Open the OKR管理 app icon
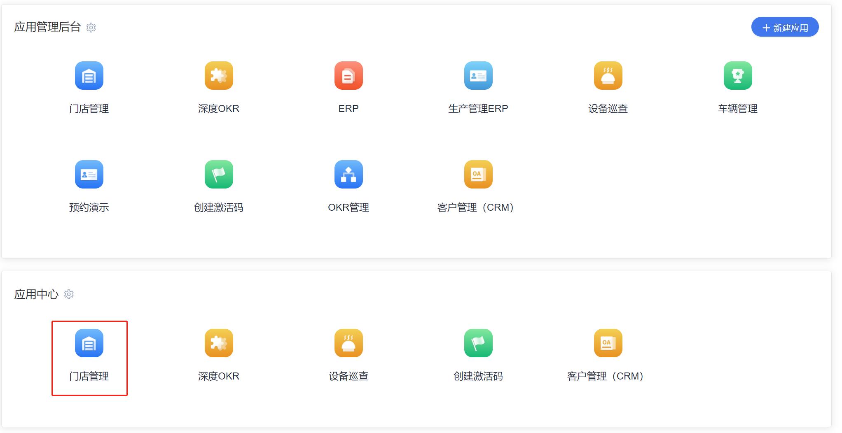The height and width of the screenshot is (433, 842). (x=348, y=174)
